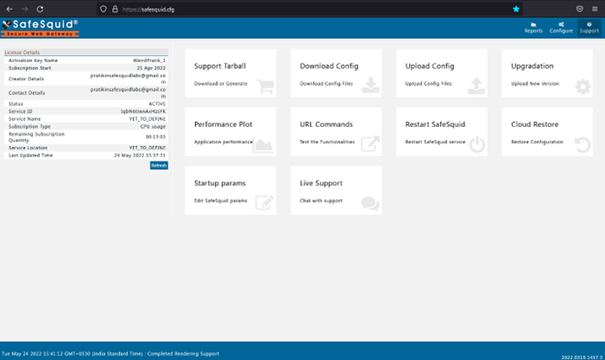Click the Cloud Restore circular arrow icon
Viewport: 605px width, 360px height.
point(583,145)
